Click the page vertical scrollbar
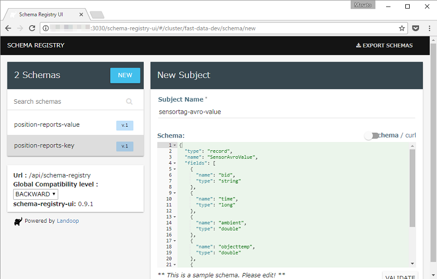 point(433,153)
